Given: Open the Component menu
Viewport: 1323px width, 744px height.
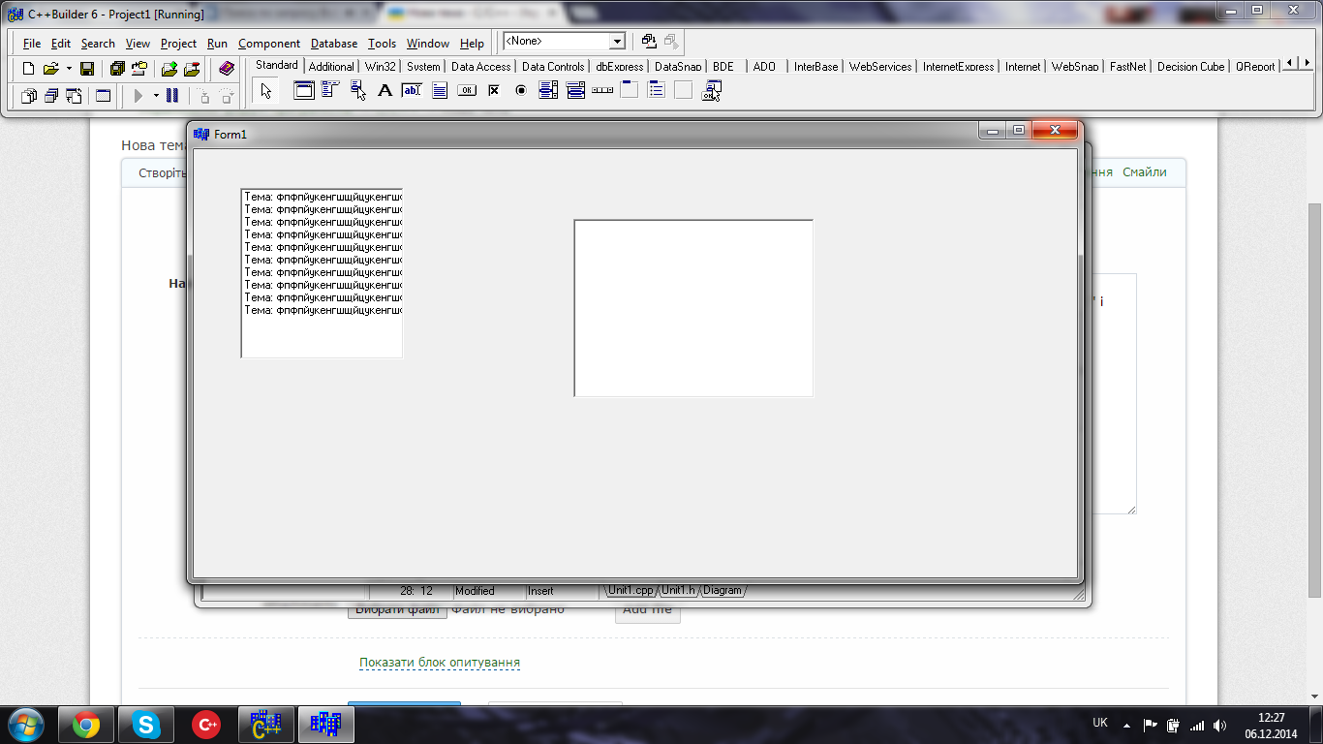Looking at the screenshot, I should [268, 44].
